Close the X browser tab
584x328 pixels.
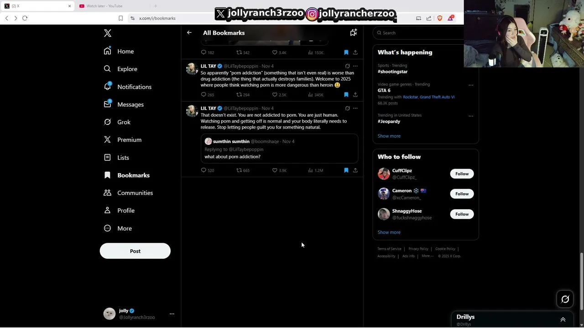click(x=69, y=6)
